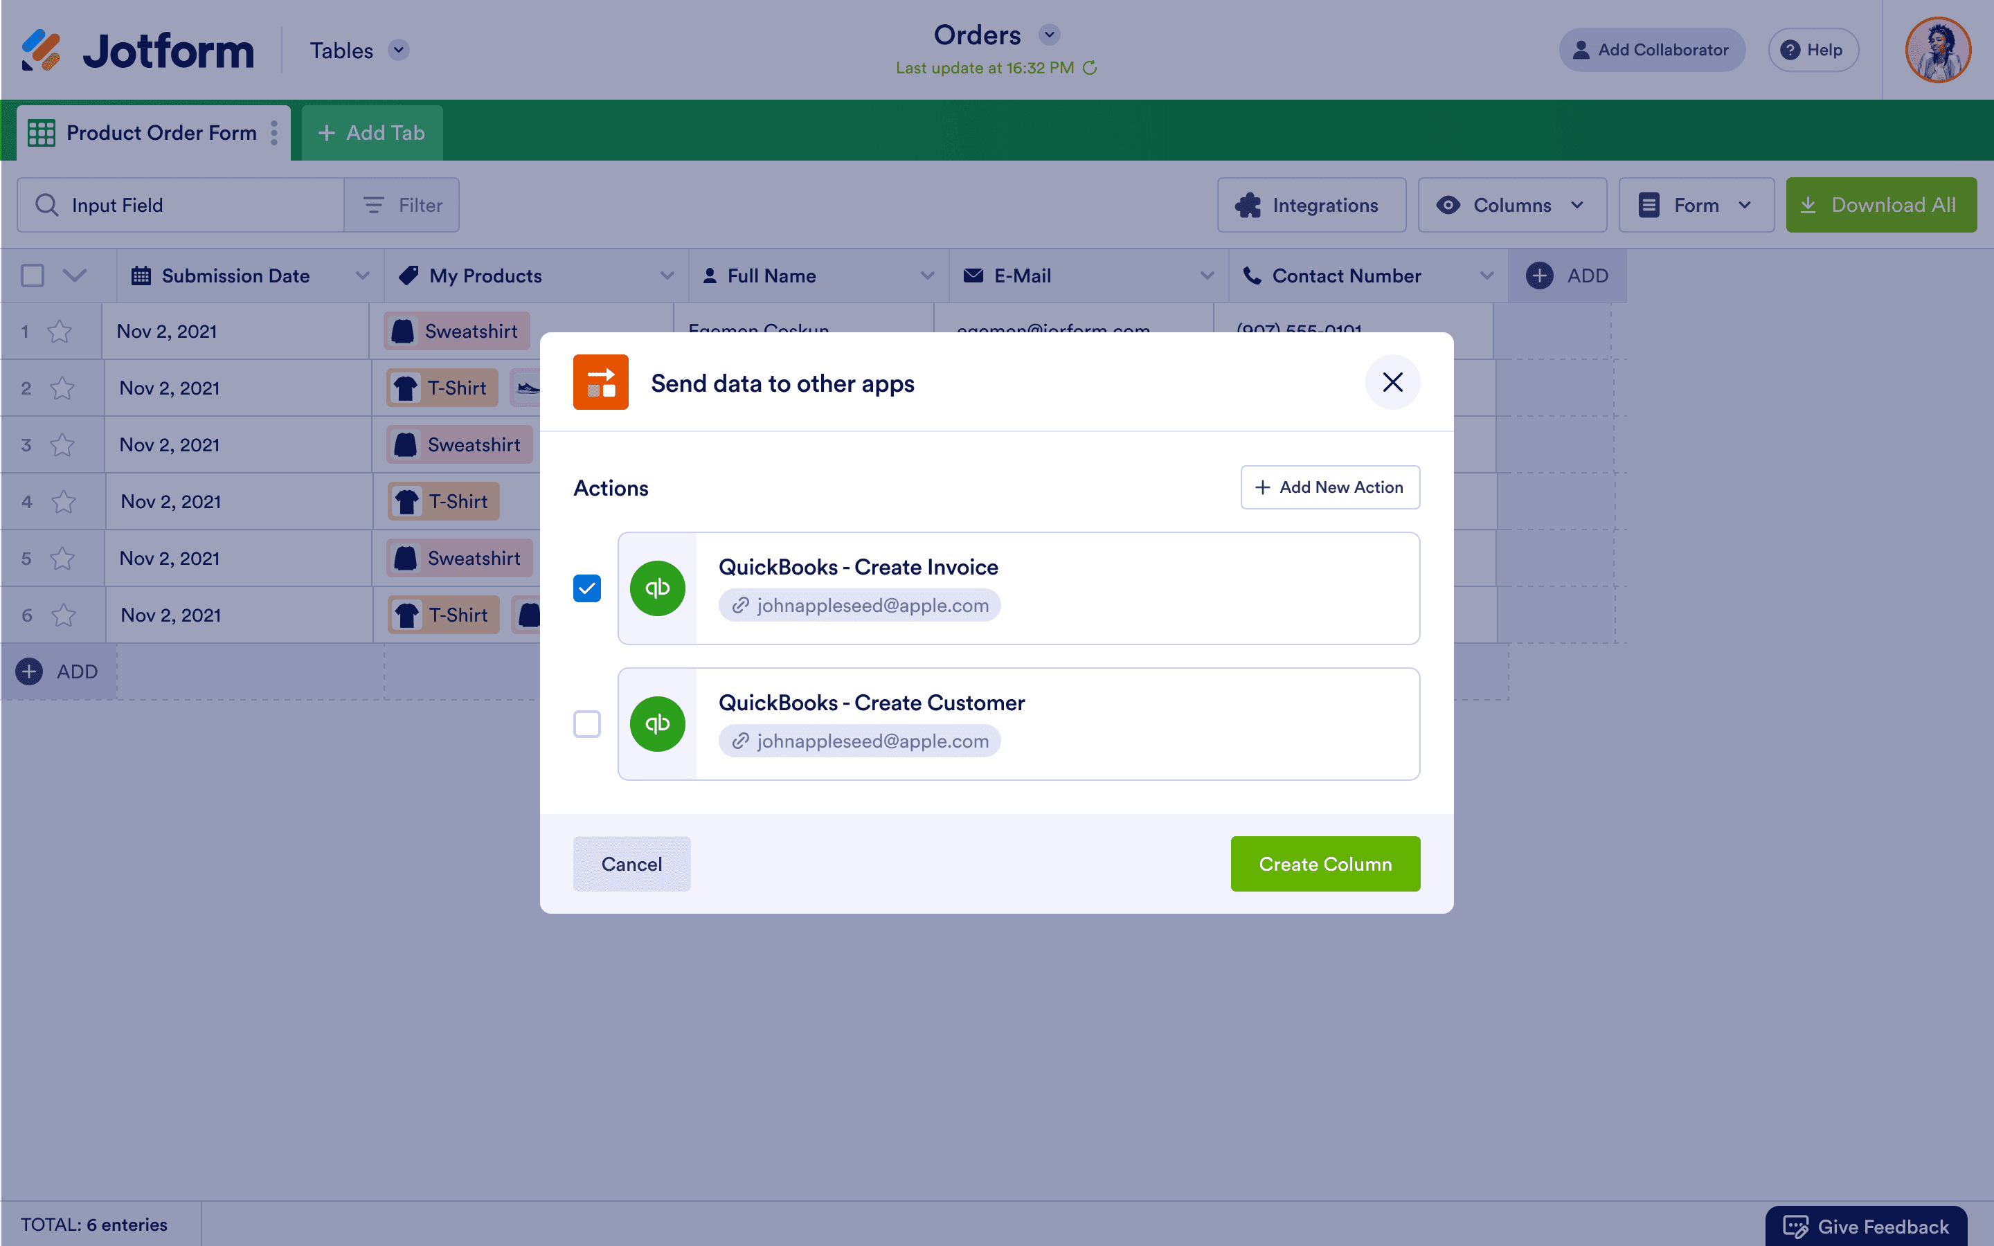Click the three-dot menu on Product Order Form tab
The image size is (1994, 1246).
pyautogui.click(x=274, y=133)
